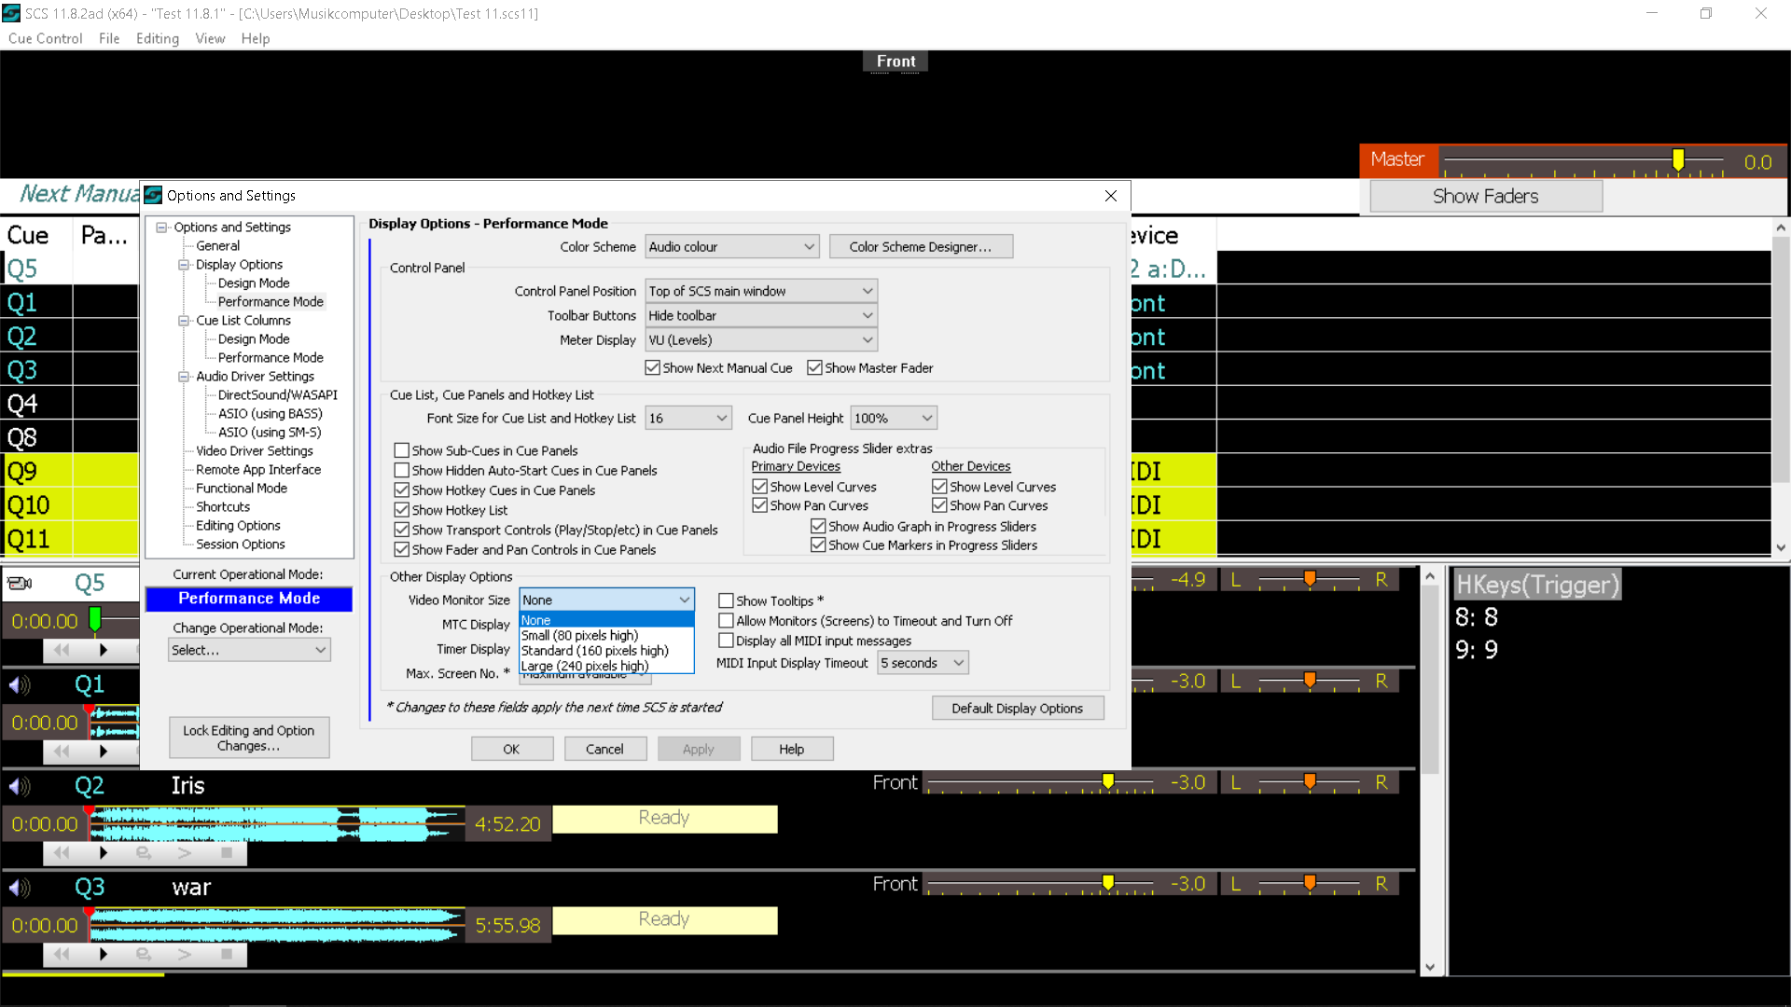Viewport: 1791px width, 1007px height.
Task: Toggle Show Audio Graph in Progress Sliders
Action: point(818,526)
